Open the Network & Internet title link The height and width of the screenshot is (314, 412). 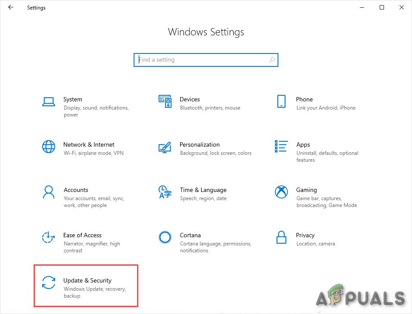point(89,144)
